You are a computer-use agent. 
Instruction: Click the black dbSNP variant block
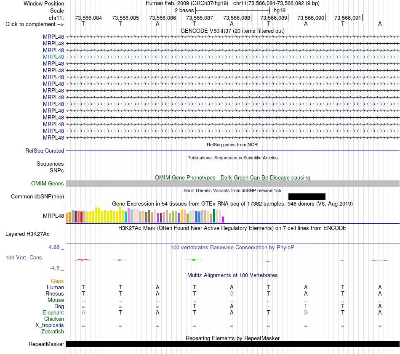point(307,196)
